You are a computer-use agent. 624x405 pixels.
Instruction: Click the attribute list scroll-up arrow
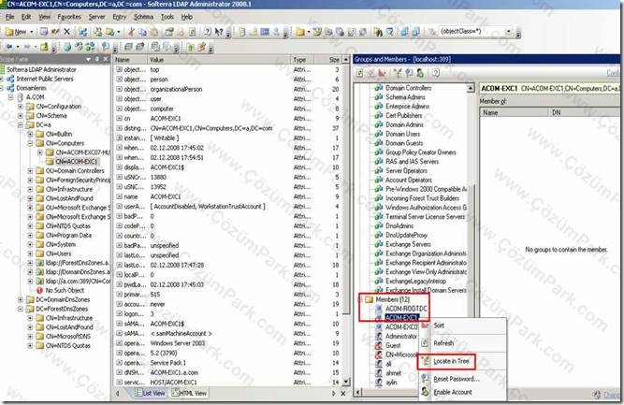(x=346, y=59)
